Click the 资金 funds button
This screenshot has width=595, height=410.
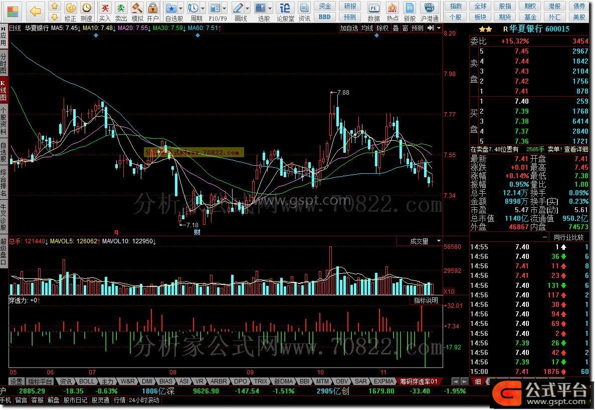pyautogui.click(x=324, y=6)
